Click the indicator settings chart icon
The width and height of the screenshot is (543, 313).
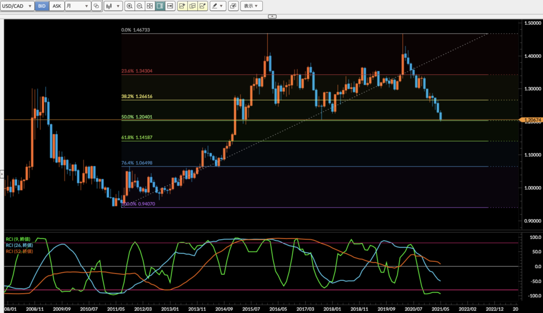(x=192, y=6)
